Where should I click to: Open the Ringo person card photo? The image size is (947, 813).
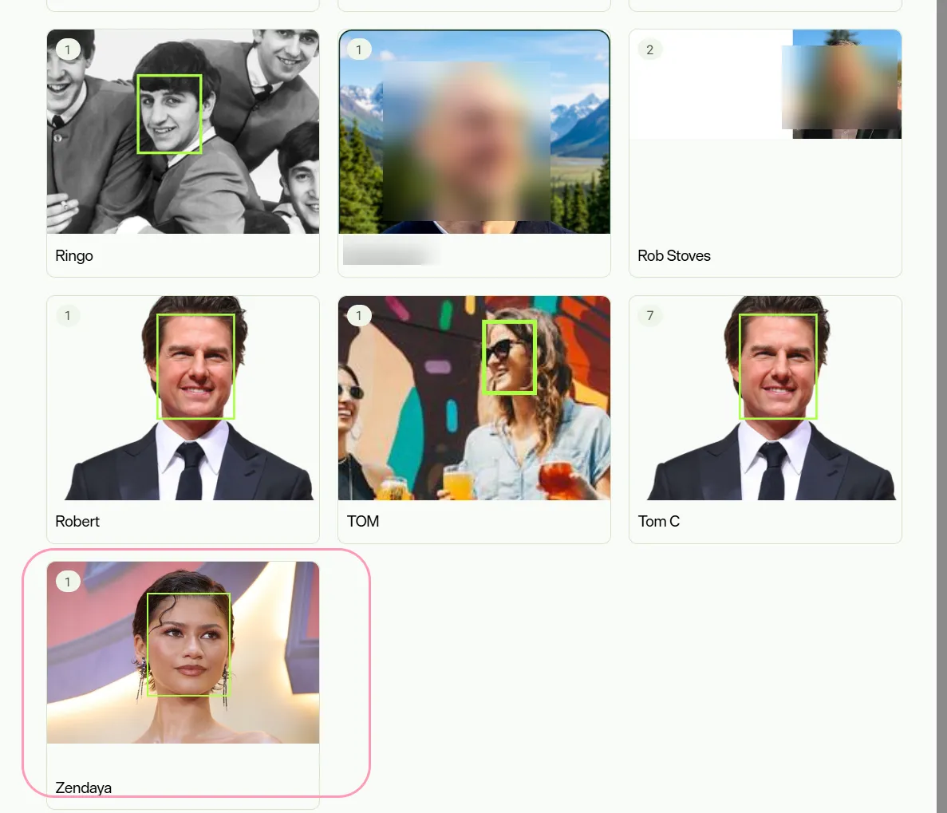[183, 132]
